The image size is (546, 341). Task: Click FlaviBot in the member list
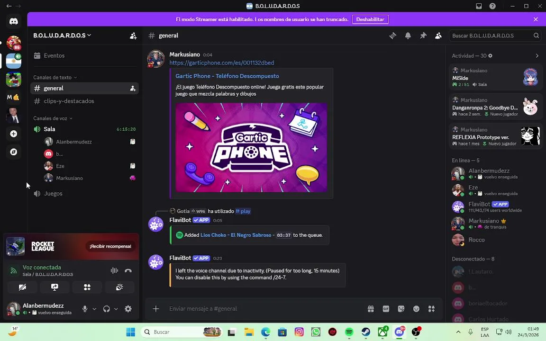pos(495,206)
